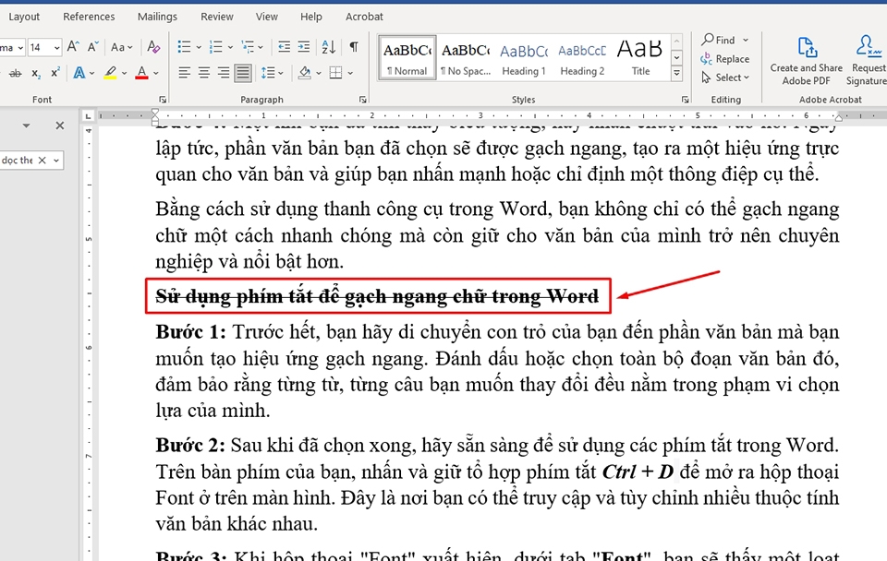The image size is (887, 561).
Task: Apply the Heading 1 style
Action: (x=524, y=57)
